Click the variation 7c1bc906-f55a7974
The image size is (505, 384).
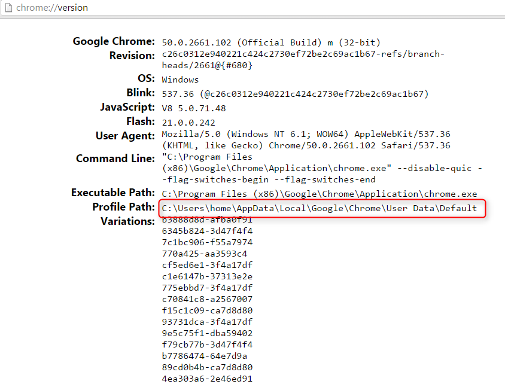click(x=207, y=242)
